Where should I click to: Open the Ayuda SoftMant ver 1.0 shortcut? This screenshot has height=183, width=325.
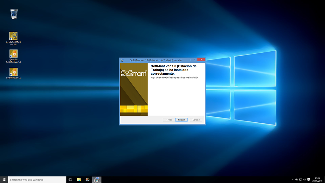(13, 36)
